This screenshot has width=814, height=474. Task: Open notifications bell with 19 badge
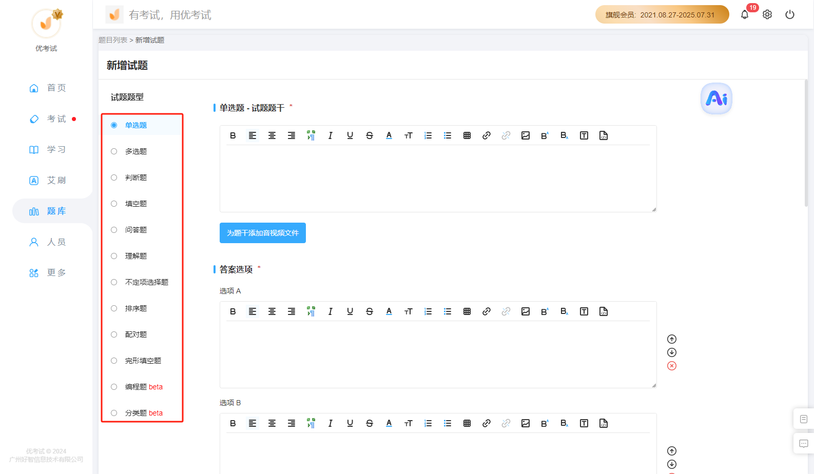(x=745, y=14)
